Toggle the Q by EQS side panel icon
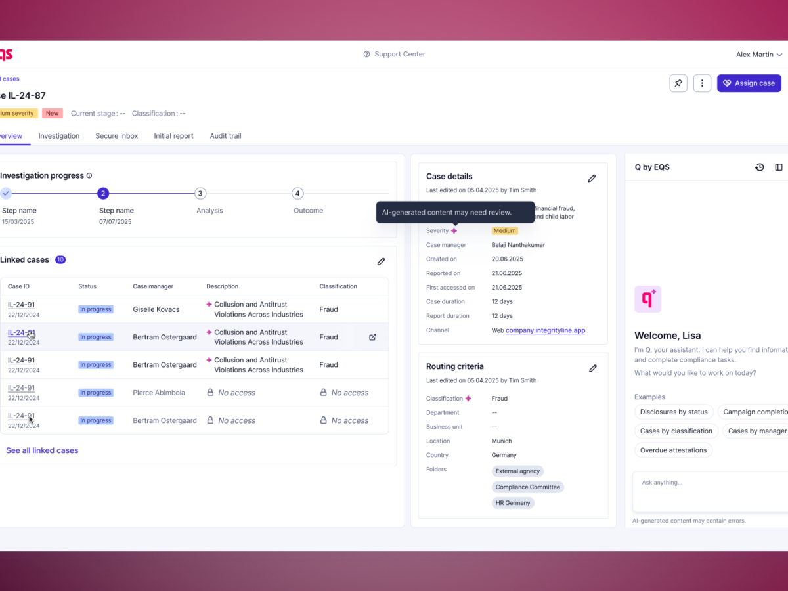Image resolution: width=788 pixels, height=591 pixels. click(x=779, y=167)
